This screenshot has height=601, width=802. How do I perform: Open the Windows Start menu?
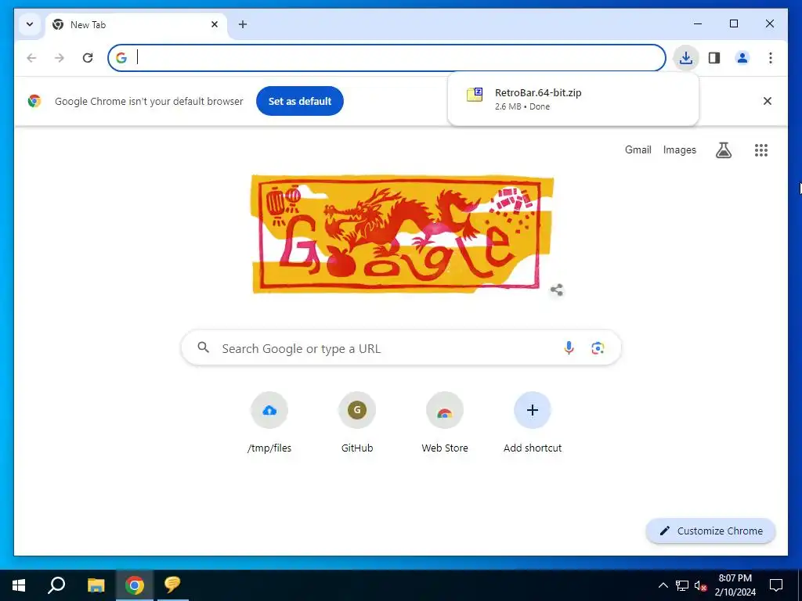click(19, 585)
